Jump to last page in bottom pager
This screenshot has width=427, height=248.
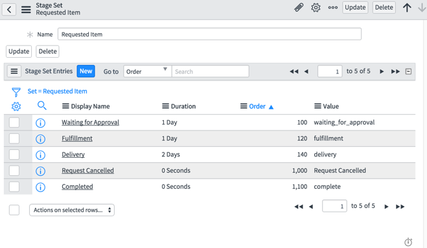pos(400,206)
